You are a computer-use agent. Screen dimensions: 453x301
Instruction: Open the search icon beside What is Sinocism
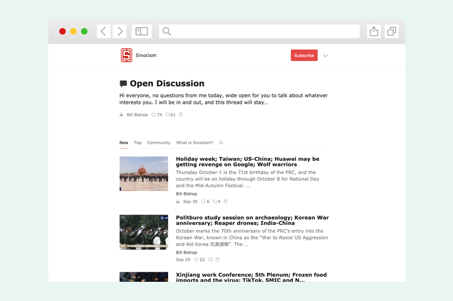tap(221, 143)
